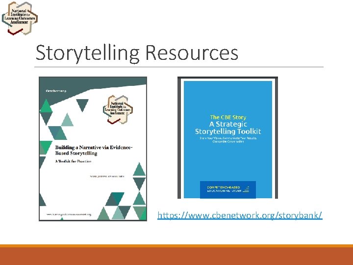Click 'Building a Narrative via Evidence-Based Storytelling' title
Image resolution: width=353 pixels, height=265 pixels.
point(94,150)
